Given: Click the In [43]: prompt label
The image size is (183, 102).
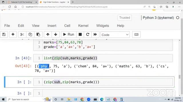Looking at the screenshot, I should pos(23,58).
